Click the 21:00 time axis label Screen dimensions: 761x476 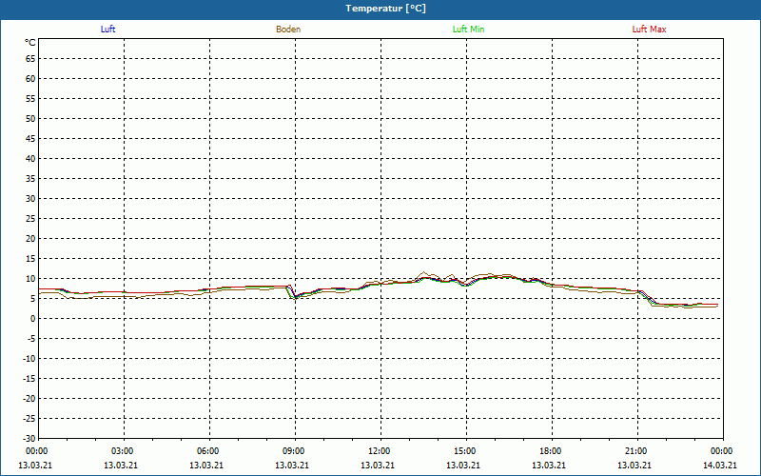(x=635, y=451)
